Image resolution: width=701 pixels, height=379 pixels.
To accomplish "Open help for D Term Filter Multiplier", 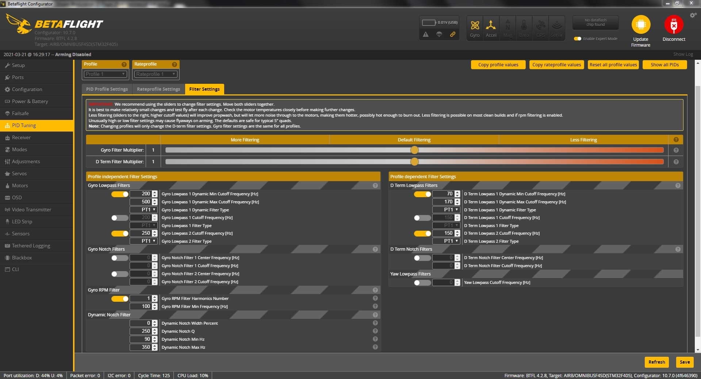I will point(676,162).
